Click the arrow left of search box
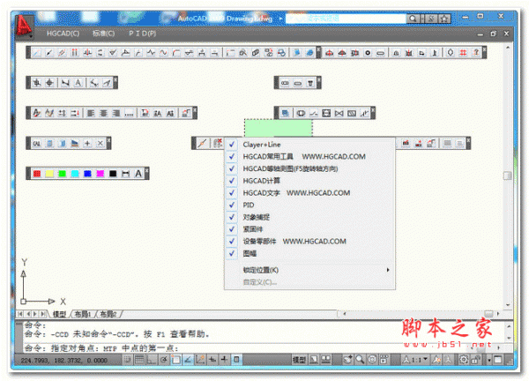Viewport: 529px width, 381px height. coord(280,19)
